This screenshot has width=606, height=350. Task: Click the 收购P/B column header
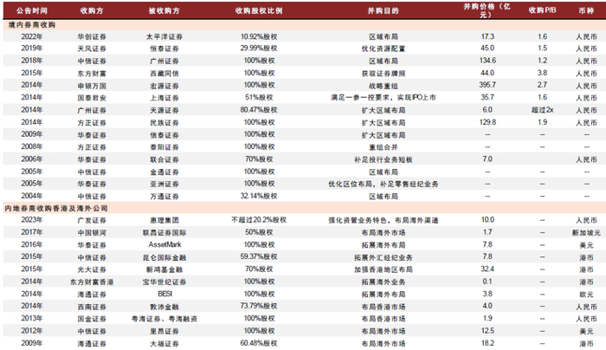542,10
